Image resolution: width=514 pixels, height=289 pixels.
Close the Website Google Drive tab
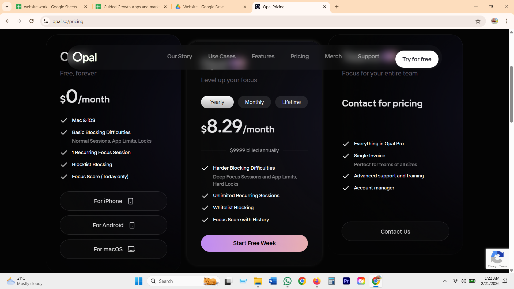click(x=245, y=7)
